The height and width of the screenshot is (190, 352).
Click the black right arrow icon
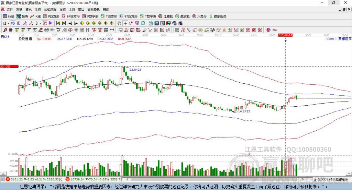[76, 23]
